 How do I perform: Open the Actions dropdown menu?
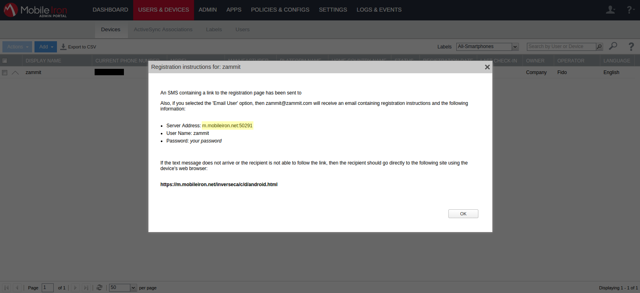(17, 47)
